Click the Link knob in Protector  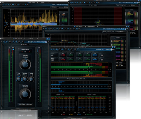[x=19, y=79]
